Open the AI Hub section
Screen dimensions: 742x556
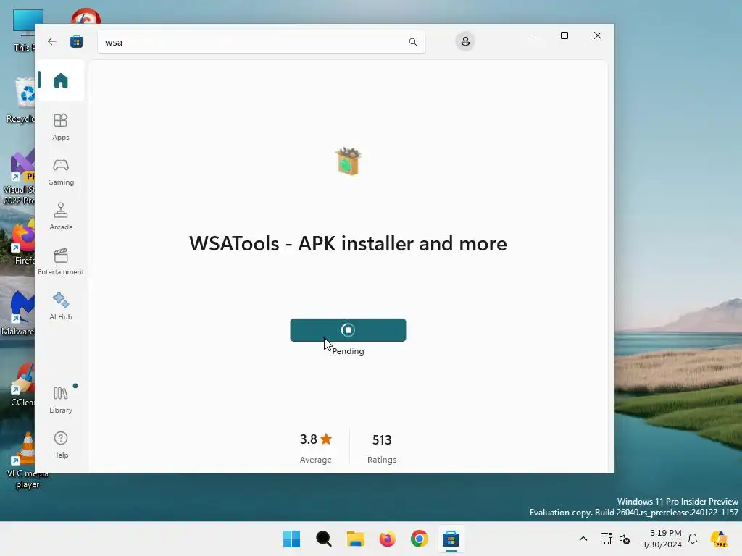pyautogui.click(x=61, y=306)
